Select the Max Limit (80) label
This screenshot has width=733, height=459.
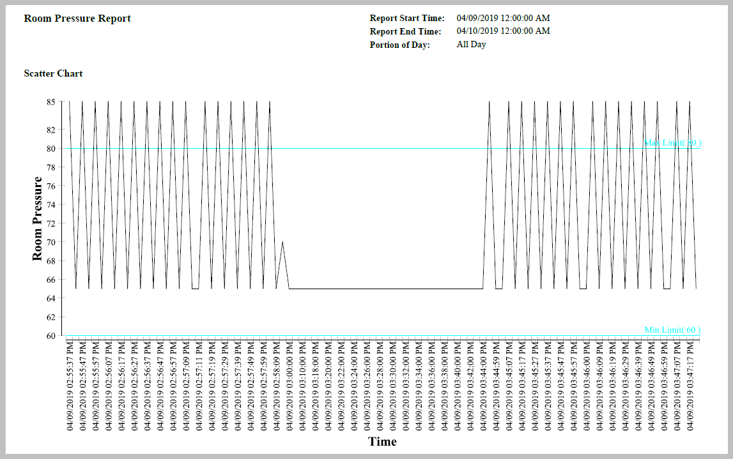[x=672, y=143]
